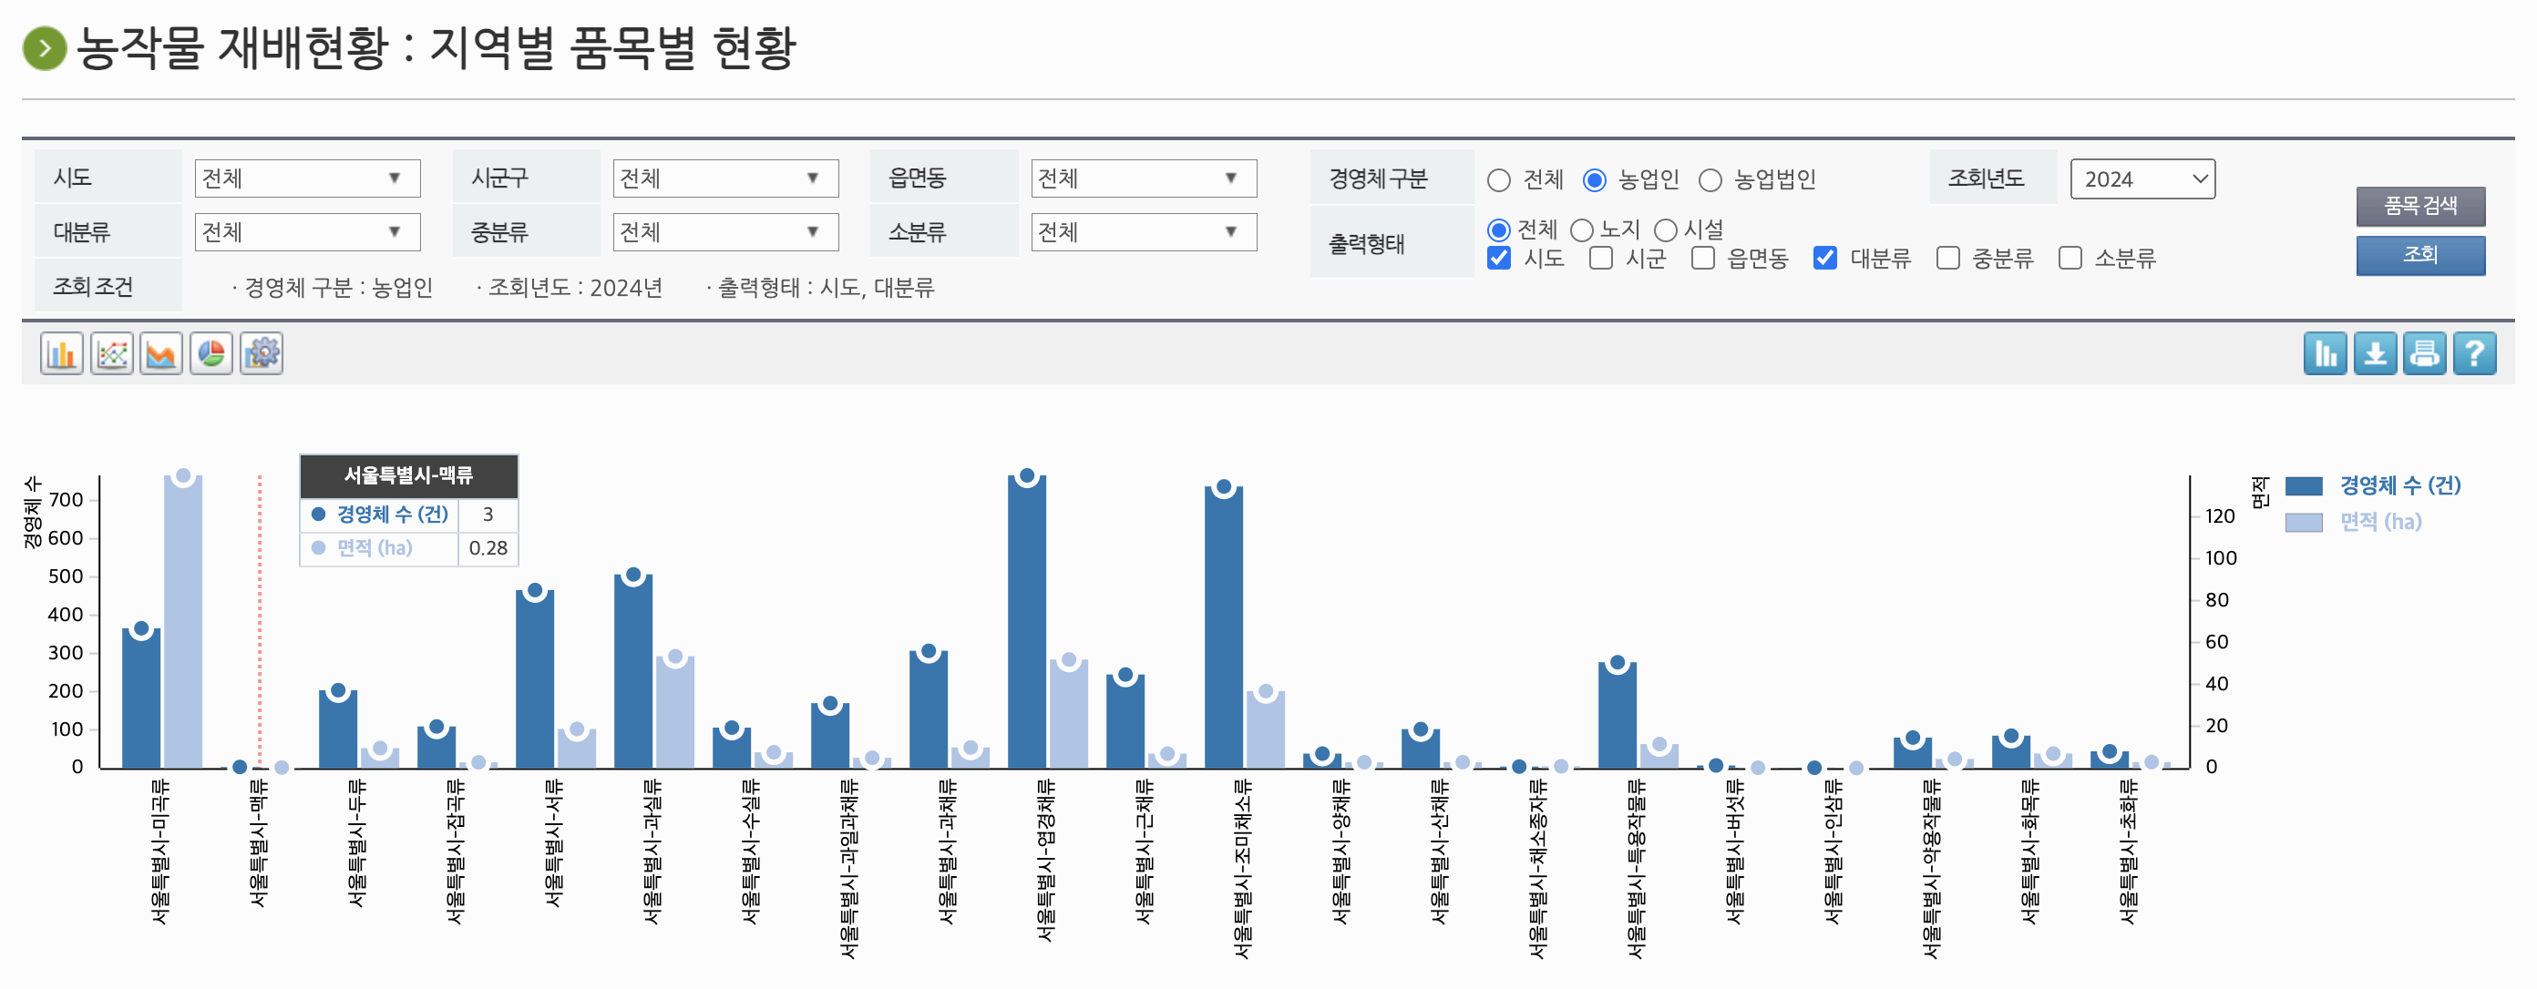Click the blue chart toggle icon
Image resolution: width=2537 pixels, height=989 pixels.
(x=2326, y=353)
